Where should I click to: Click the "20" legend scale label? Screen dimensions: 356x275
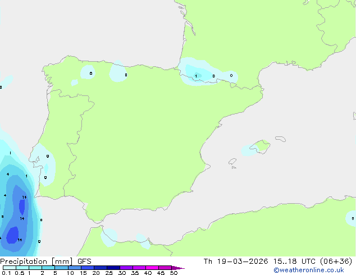(96, 273)
